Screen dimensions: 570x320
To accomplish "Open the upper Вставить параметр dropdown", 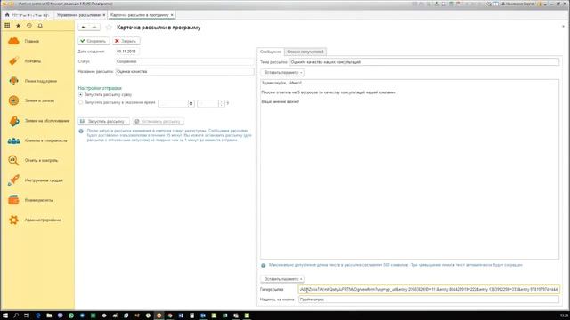I will point(282,73).
